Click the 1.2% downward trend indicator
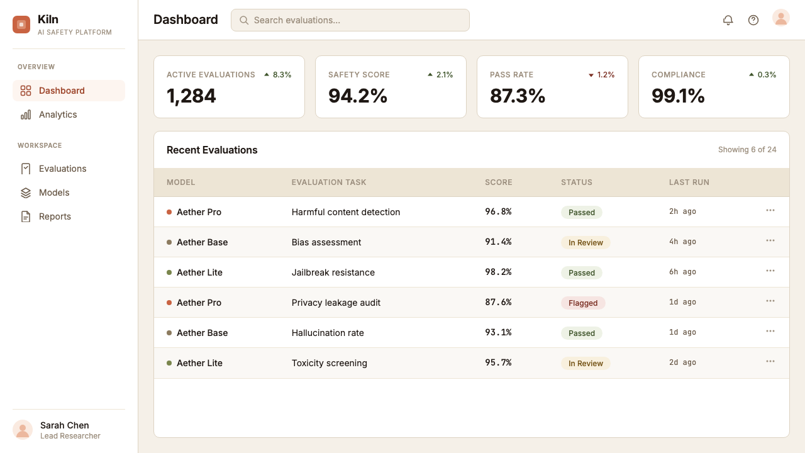 tap(601, 74)
